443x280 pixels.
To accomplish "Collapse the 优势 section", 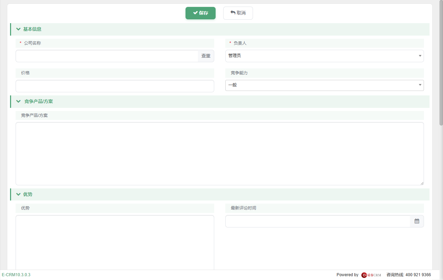I will pyautogui.click(x=18, y=195).
